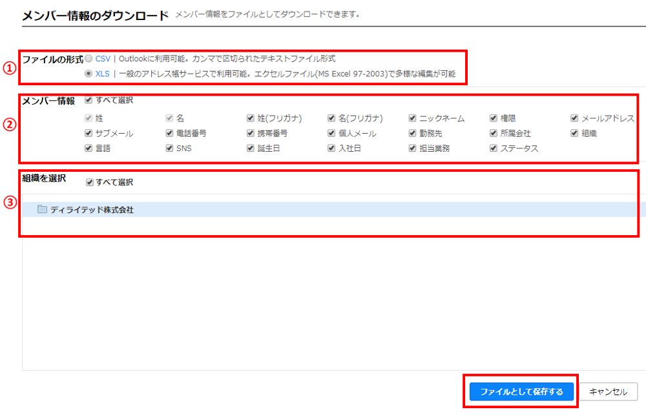
Task: Uncheck the 姓(フリガナ) checkbox
Action: [251, 119]
